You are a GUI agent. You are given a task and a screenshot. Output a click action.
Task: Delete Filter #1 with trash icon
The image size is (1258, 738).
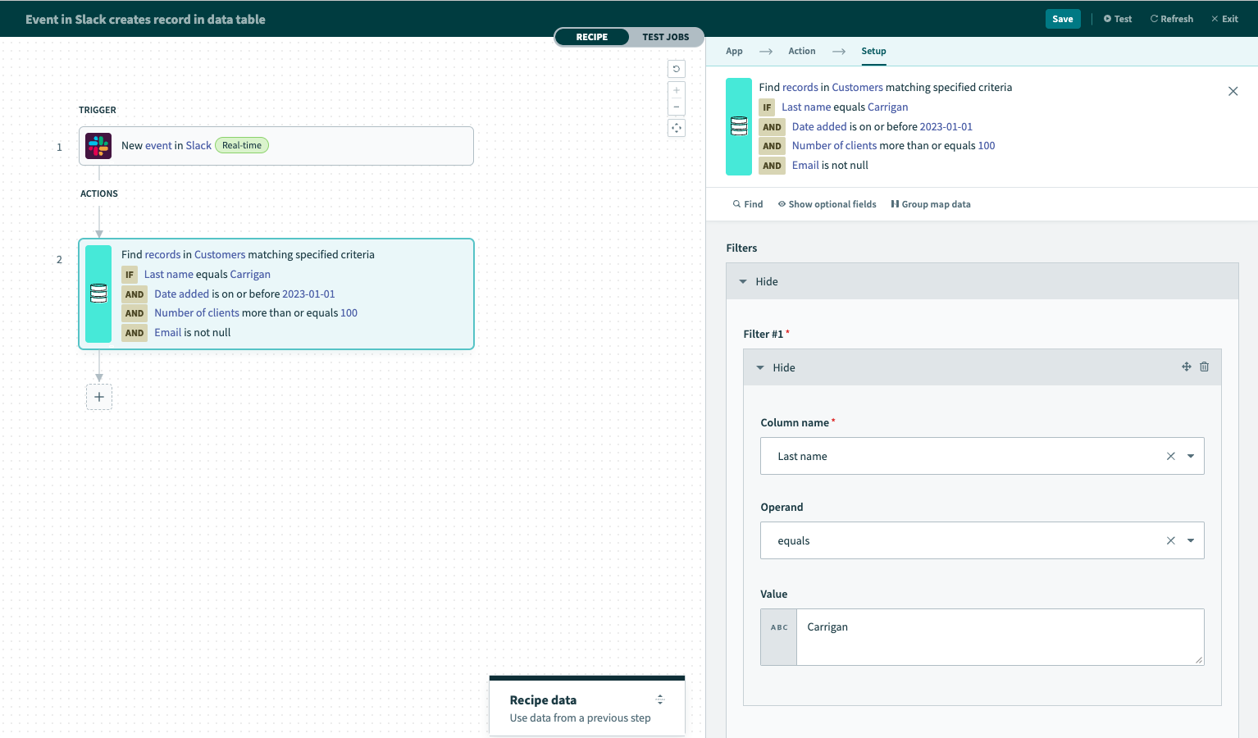(x=1204, y=367)
